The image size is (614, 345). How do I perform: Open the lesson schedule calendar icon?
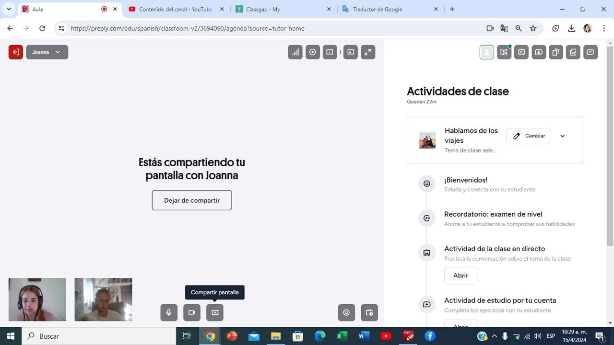pyautogui.click(x=369, y=312)
